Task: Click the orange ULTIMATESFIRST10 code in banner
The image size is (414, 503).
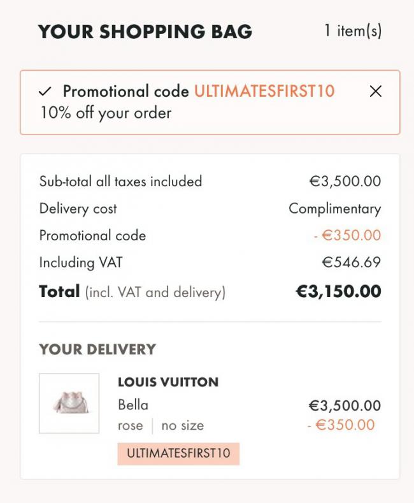Action: (x=265, y=91)
